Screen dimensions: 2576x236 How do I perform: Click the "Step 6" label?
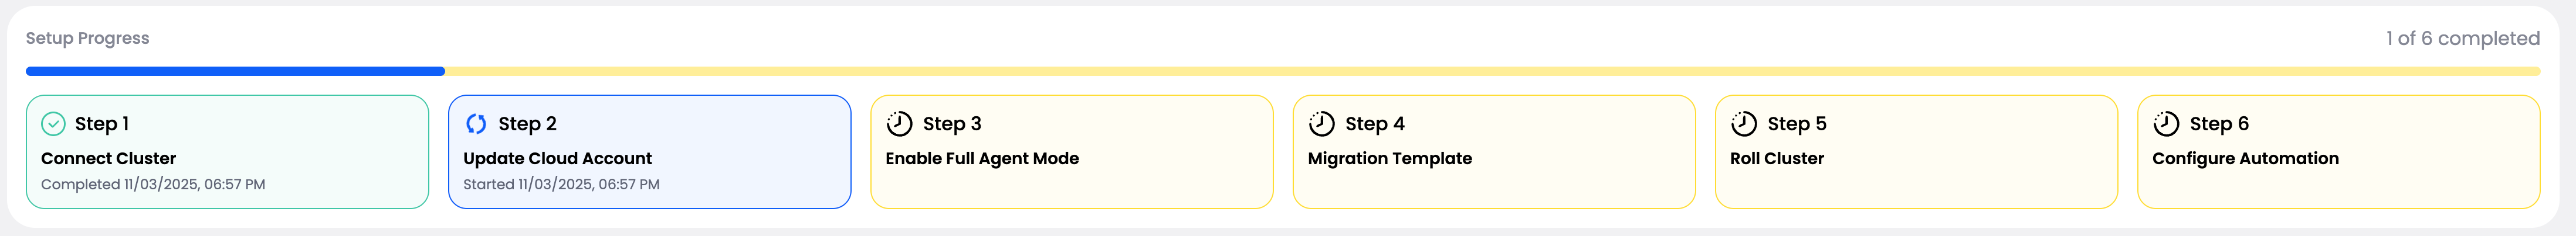pos(2219,123)
